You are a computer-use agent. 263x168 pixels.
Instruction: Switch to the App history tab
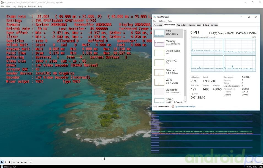tap(181, 25)
